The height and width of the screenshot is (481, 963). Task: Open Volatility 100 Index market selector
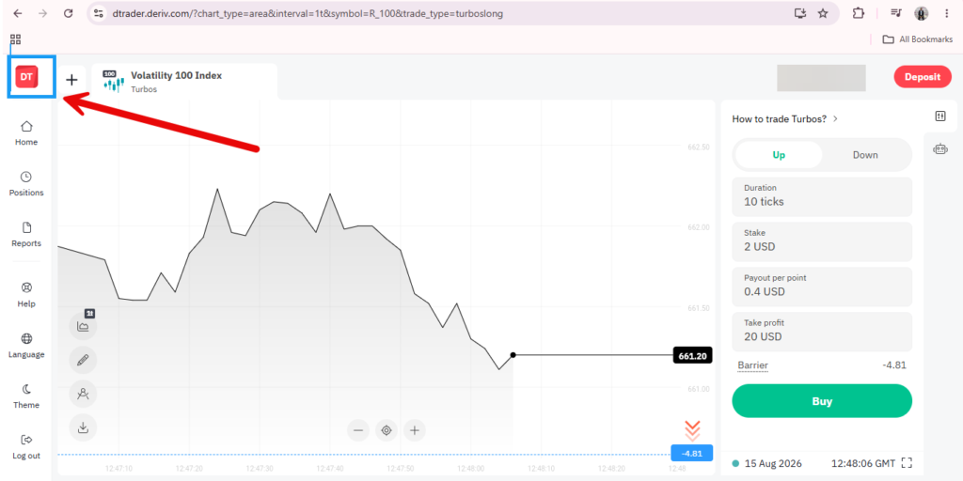[185, 82]
